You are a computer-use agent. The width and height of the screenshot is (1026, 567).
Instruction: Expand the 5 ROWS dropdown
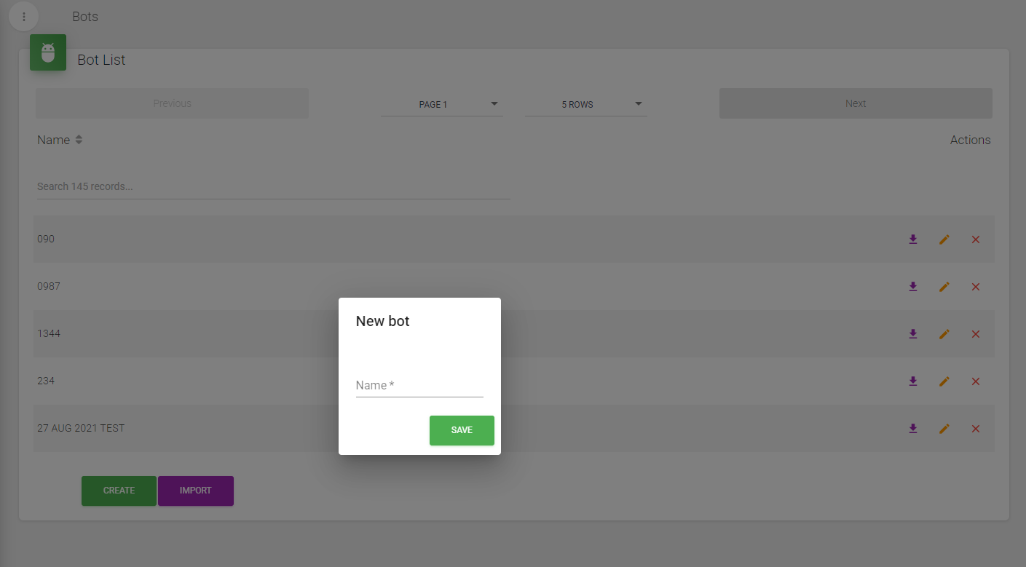(586, 104)
